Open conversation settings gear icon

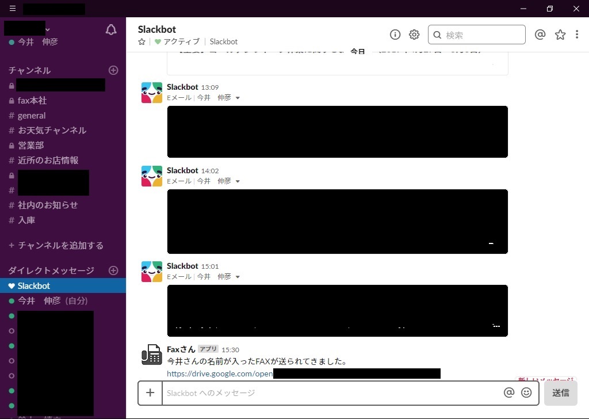click(414, 35)
